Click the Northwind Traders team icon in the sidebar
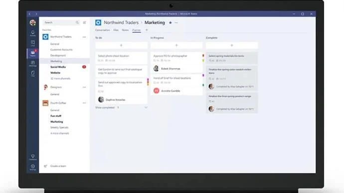The height and width of the screenshot is (193, 344). click(45, 37)
